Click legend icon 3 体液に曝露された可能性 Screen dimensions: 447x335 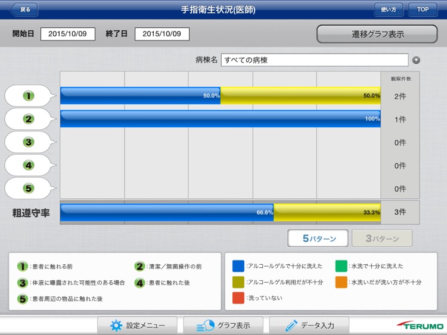[x=23, y=283]
